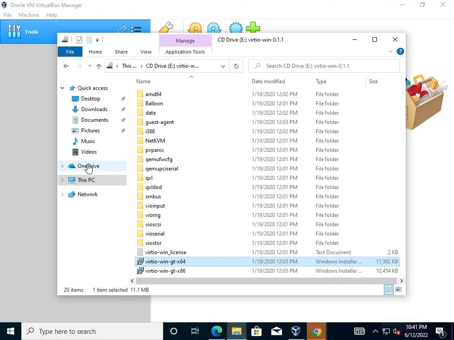454x340 pixels.
Task: Open VirtualBox Help menu
Action: 51,15
